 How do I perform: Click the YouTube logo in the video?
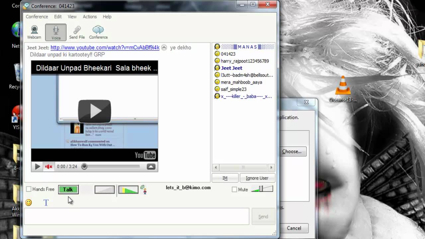[145, 155]
